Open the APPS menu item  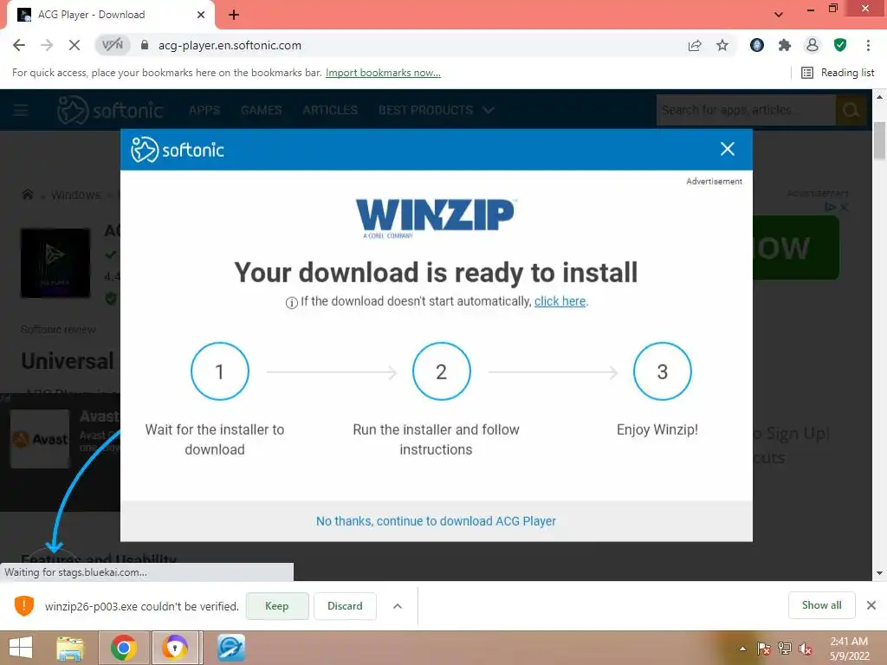(x=204, y=110)
